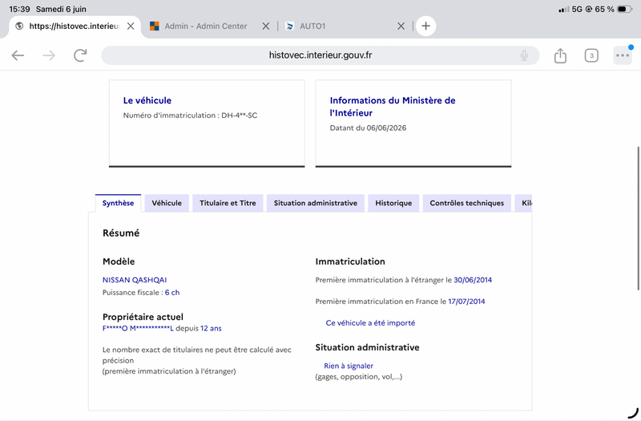Viewport: 641px width, 421px height.
Task: Open the Contrôles techniques tab
Action: pos(466,203)
